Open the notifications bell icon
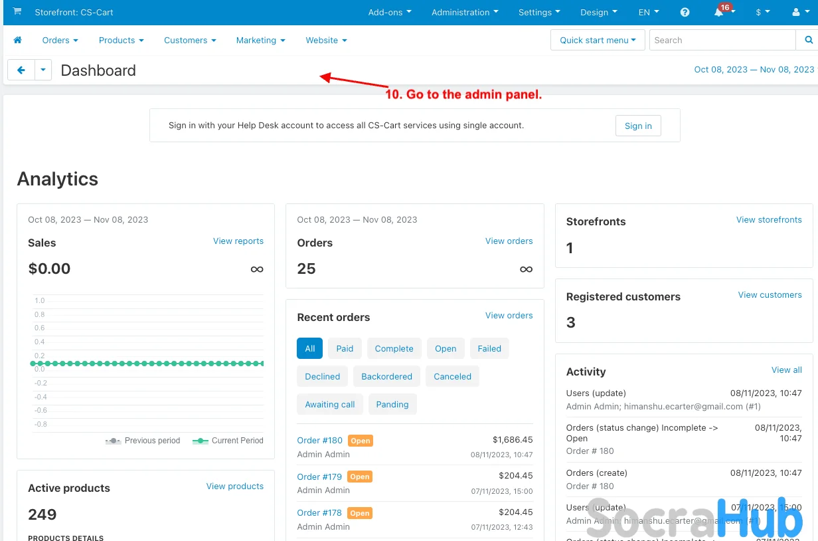 pos(719,13)
